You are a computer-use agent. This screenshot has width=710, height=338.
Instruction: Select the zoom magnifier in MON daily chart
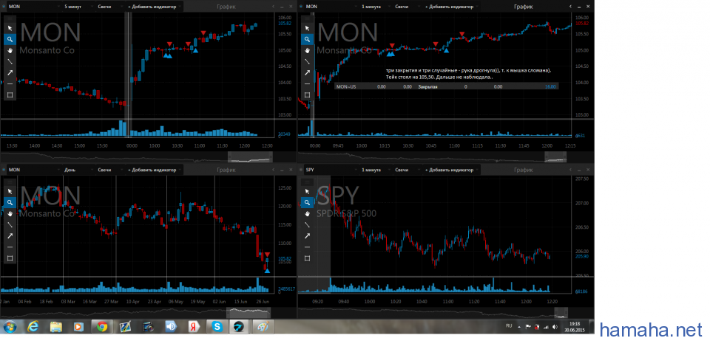pos(10,202)
